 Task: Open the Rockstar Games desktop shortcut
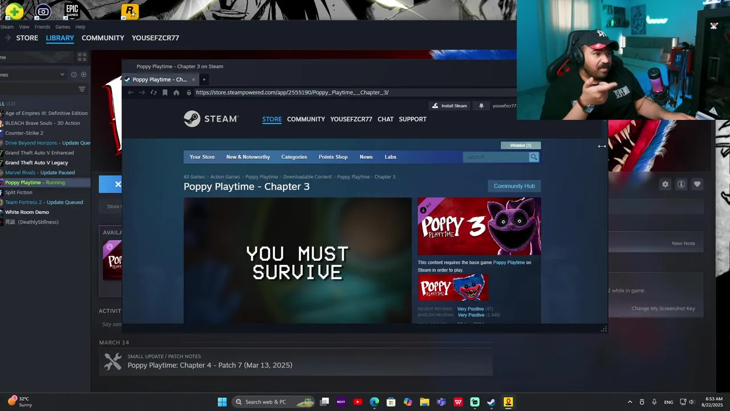pos(129,11)
